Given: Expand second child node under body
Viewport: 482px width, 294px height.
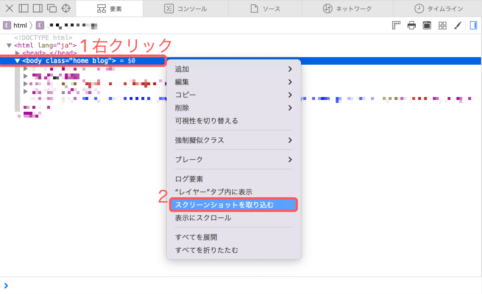Looking at the screenshot, I should point(25,76).
